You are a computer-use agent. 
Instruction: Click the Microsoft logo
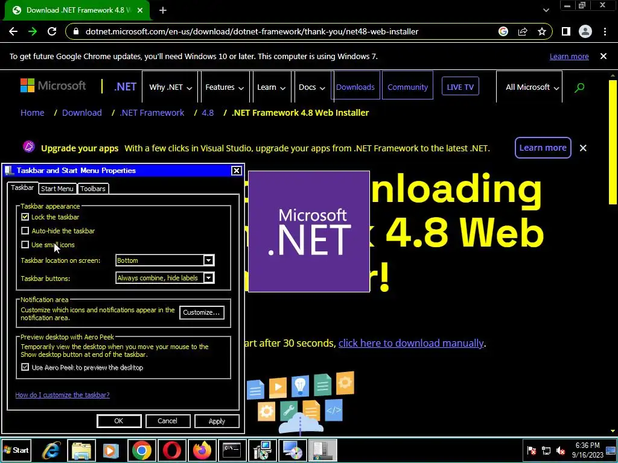(x=53, y=86)
